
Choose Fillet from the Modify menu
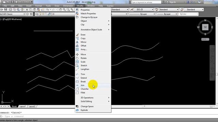pos(93,93)
